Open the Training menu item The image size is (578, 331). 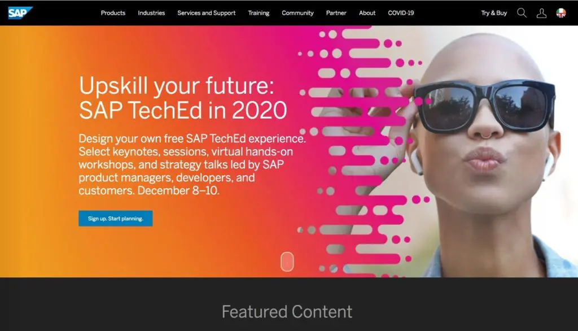(259, 13)
